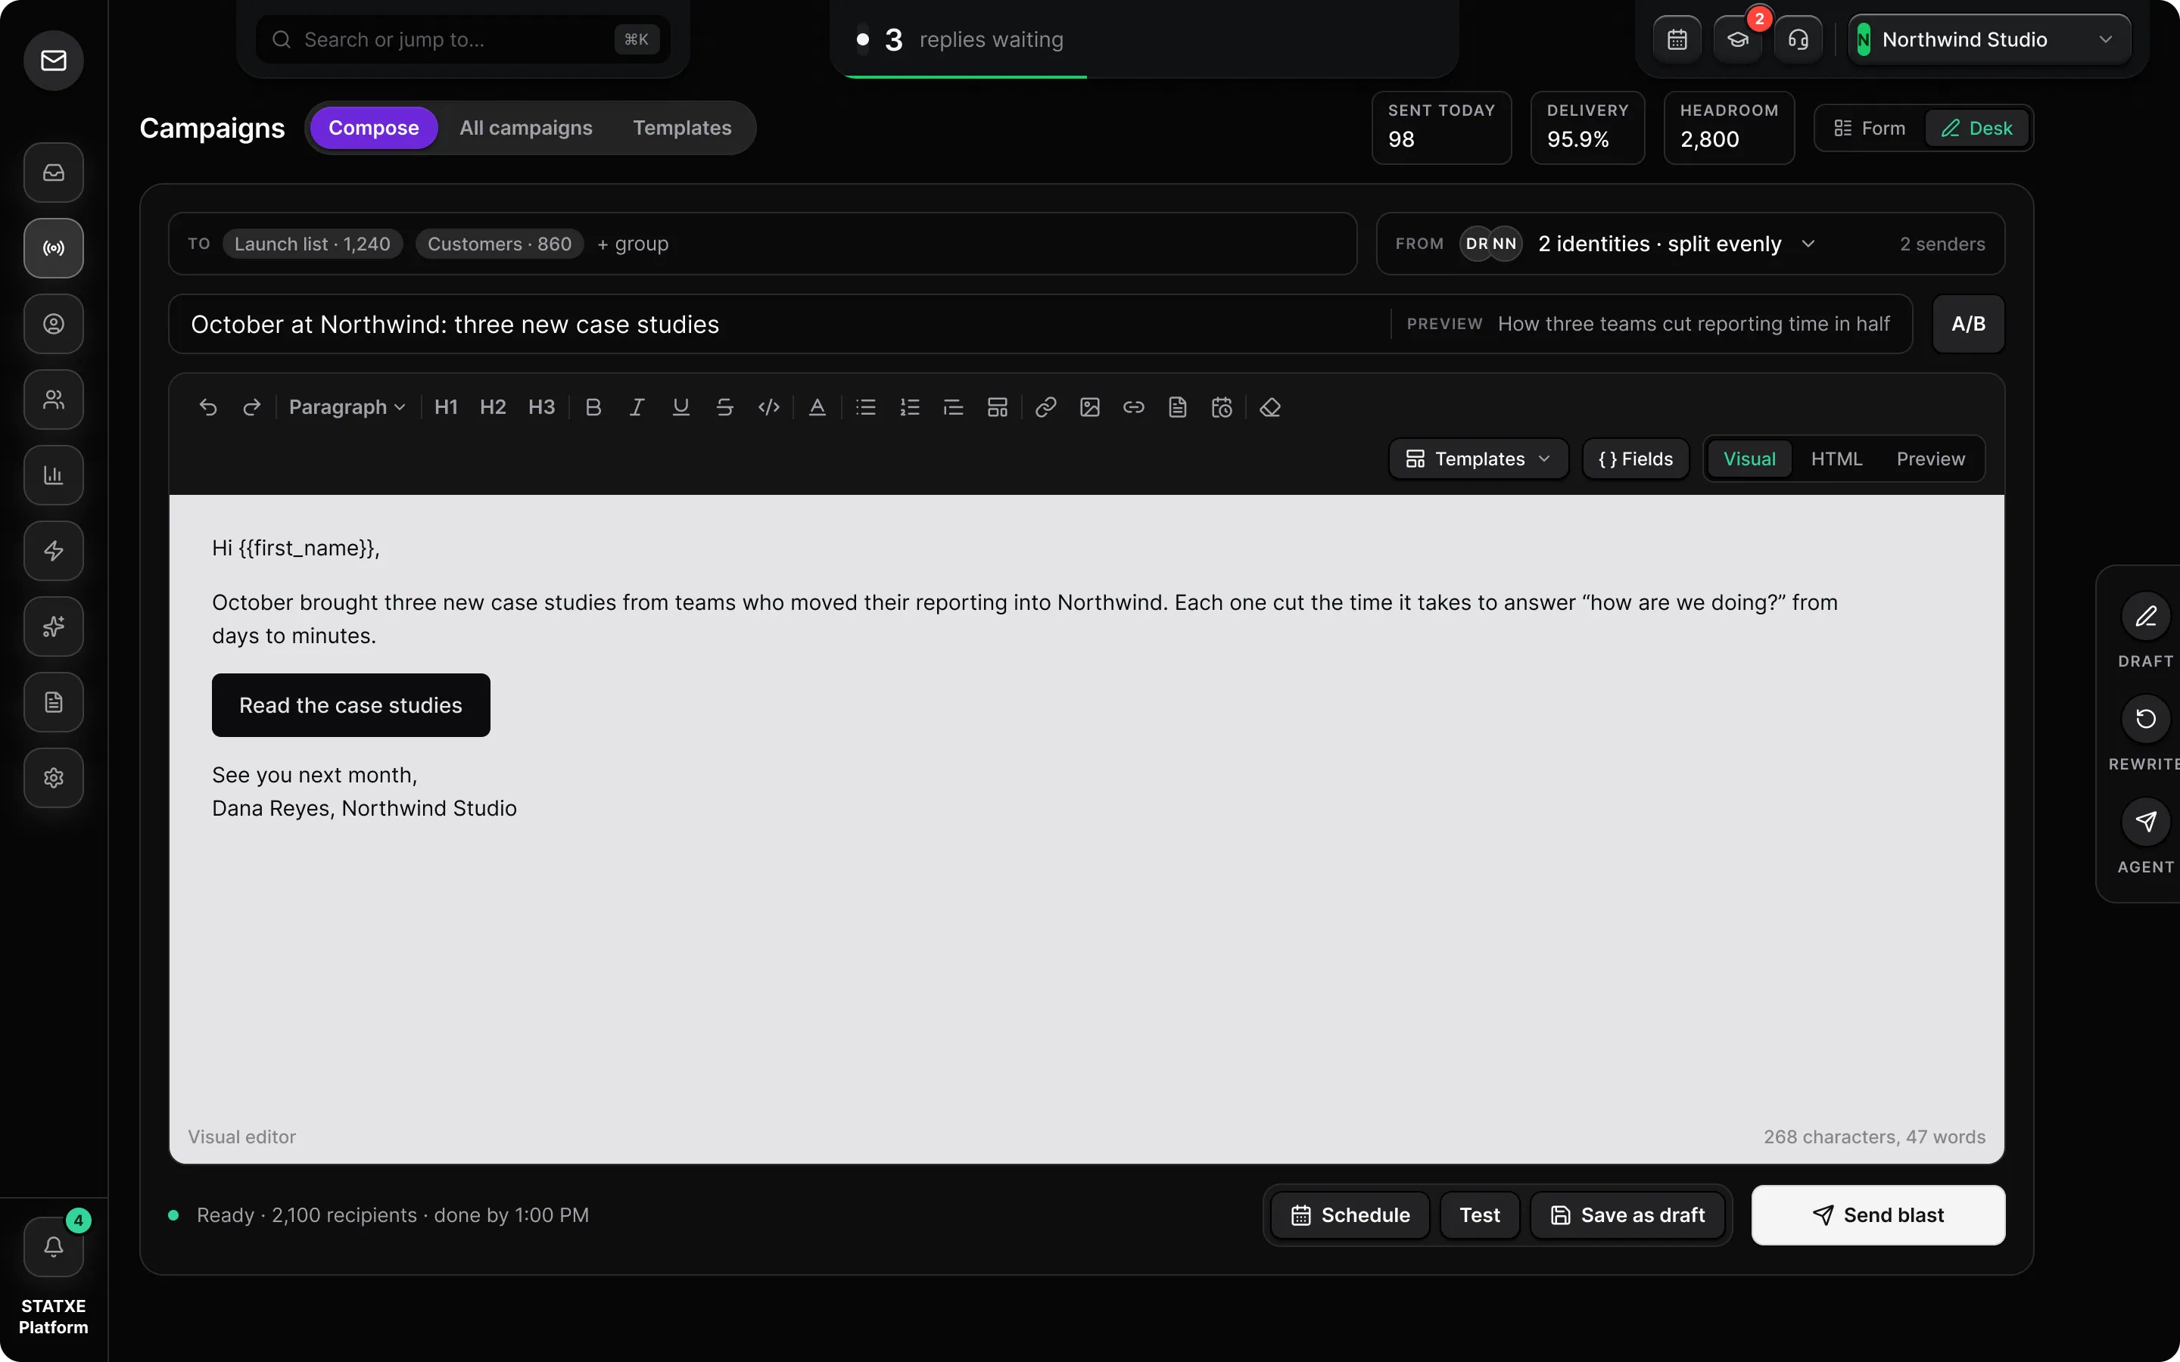The height and width of the screenshot is (1362, 2180).
Task: Expand the Templates dropdown in editor
Action: click(1478, 459)
